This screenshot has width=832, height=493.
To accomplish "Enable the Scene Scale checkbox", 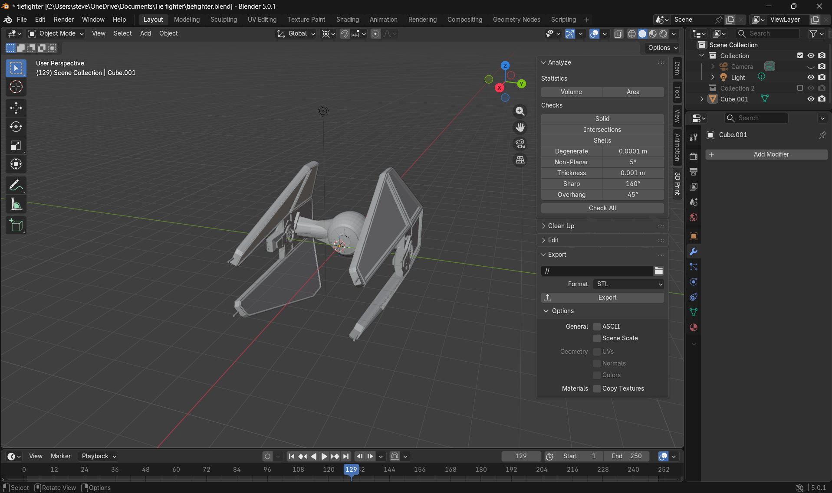I will 597,338.
